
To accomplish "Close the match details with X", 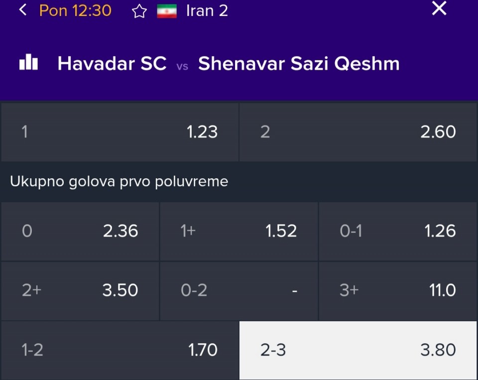I will 439,8.
